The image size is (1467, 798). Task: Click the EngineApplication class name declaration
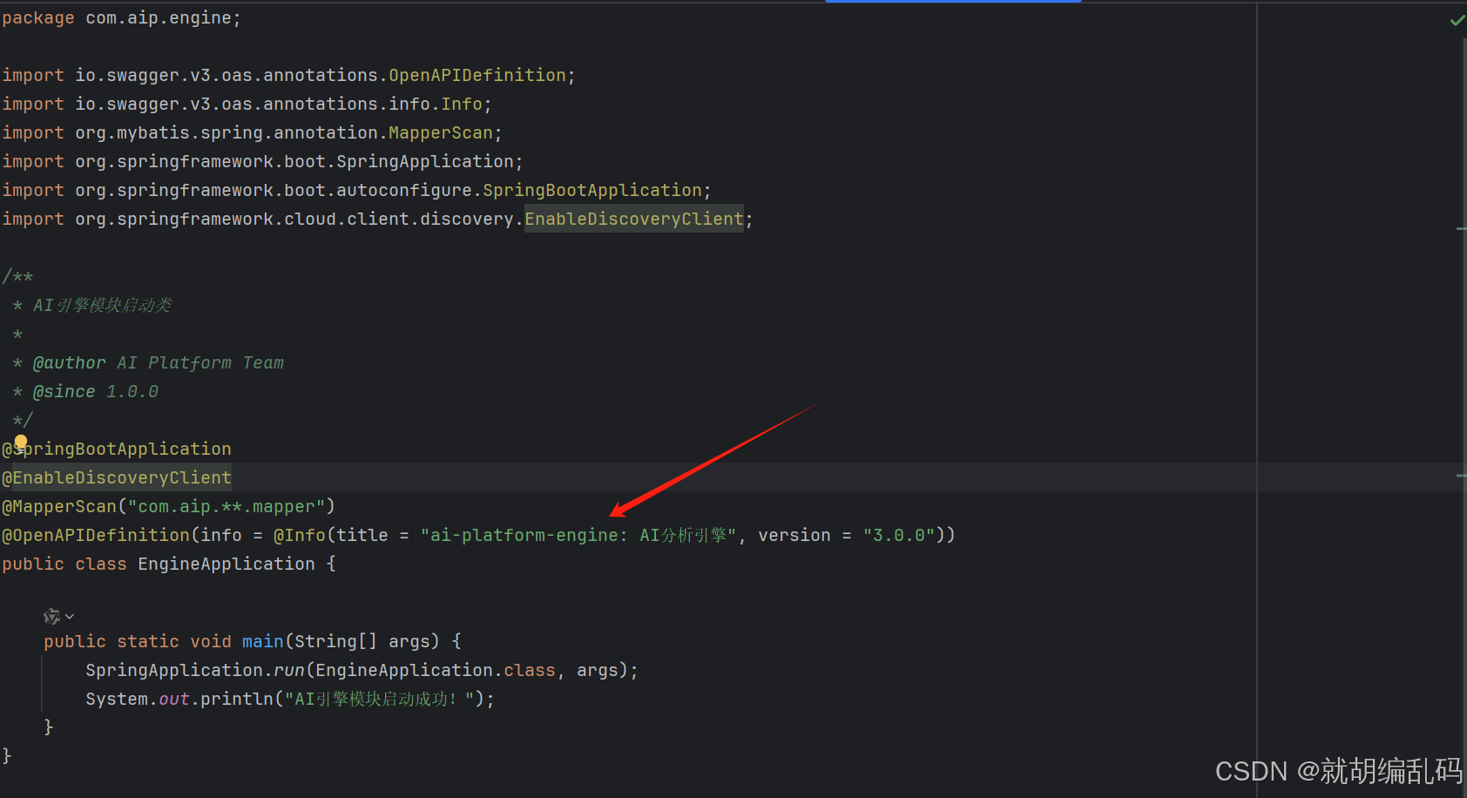(226, 564)
